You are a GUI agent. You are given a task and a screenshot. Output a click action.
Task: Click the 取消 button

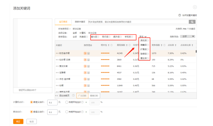[x=32, y=122]
